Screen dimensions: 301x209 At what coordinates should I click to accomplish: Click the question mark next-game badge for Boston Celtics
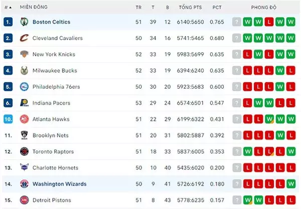236,22
